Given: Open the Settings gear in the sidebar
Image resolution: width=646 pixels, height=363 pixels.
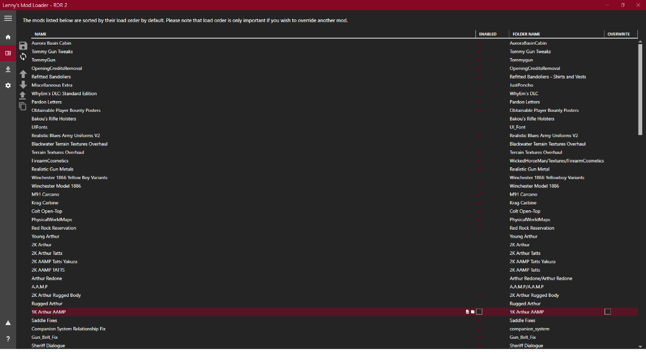Looking at the screenshot, I should click(x=8, y=86).
